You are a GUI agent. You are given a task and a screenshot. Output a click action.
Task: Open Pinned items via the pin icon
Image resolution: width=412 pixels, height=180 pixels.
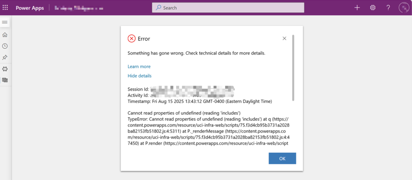[5, 57]
